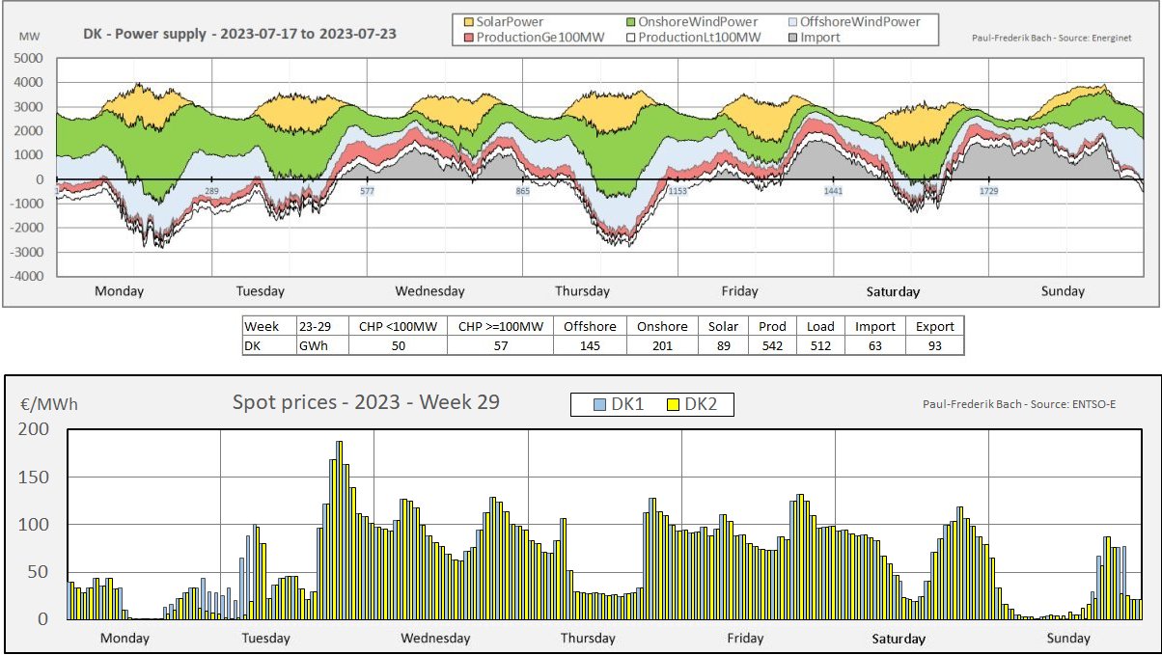Select the DK2 yellow legend swatch
Image resolution: width=1162 pixels, height=655 pixels.
coord(671,405)
